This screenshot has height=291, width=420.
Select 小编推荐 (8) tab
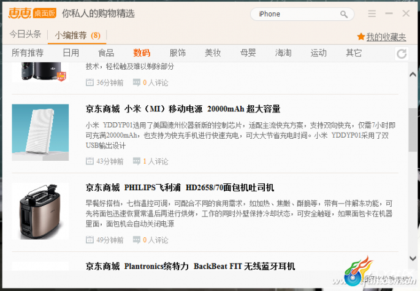(77, 35)
